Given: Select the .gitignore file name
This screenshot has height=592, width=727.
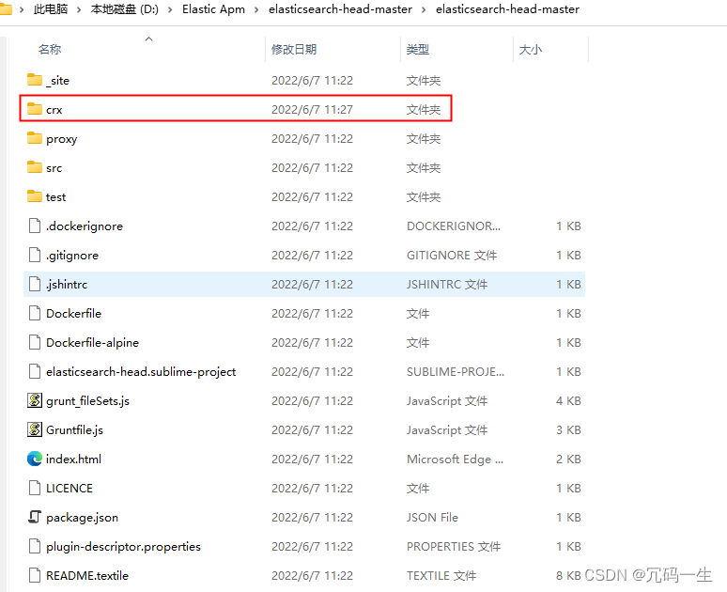Looking at the screenshot, I should [x=72, y=256].
